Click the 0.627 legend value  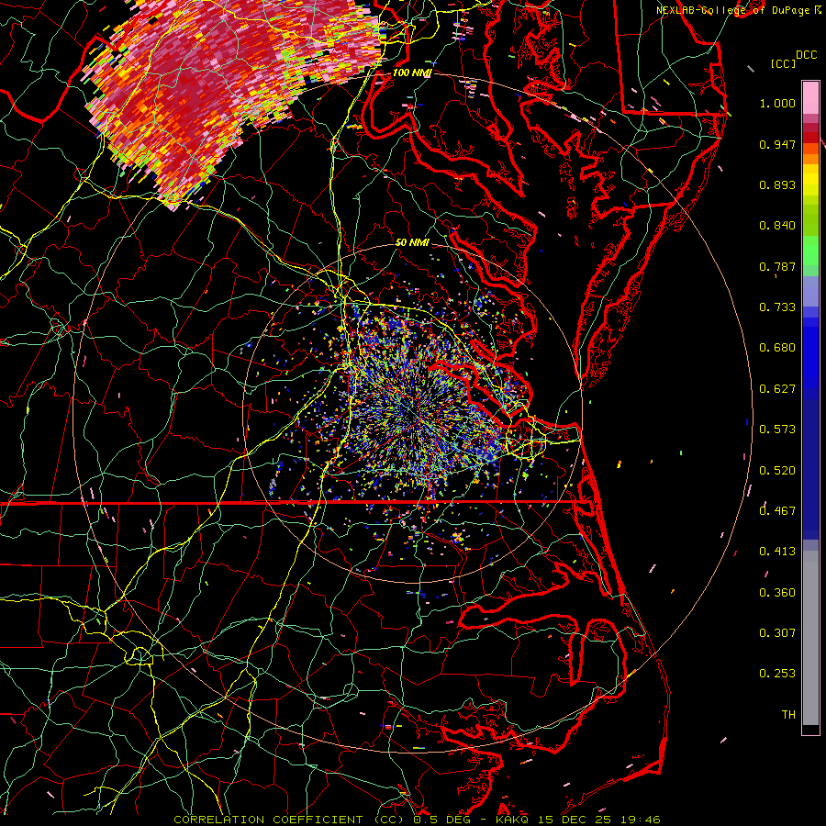[x=777, y=389]
